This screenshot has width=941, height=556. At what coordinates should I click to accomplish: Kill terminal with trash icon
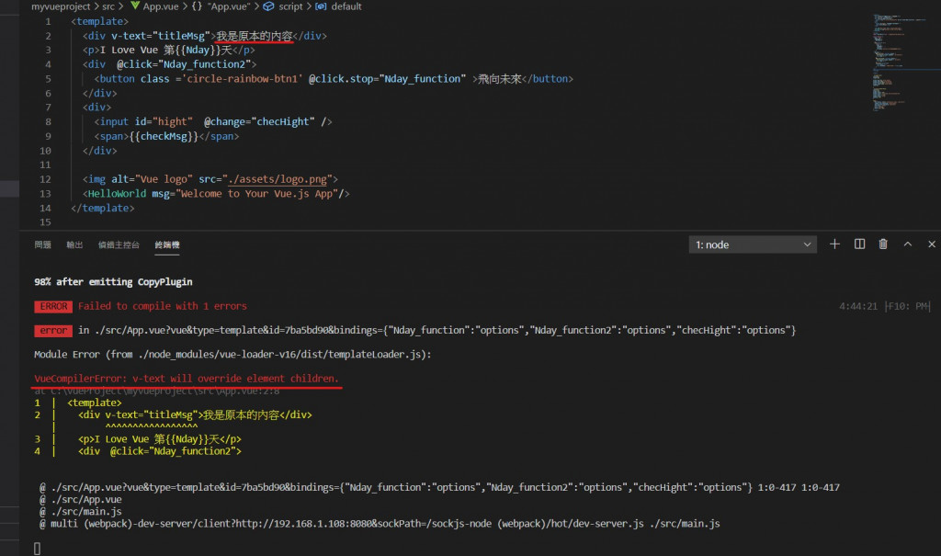(x=883, y=244)
